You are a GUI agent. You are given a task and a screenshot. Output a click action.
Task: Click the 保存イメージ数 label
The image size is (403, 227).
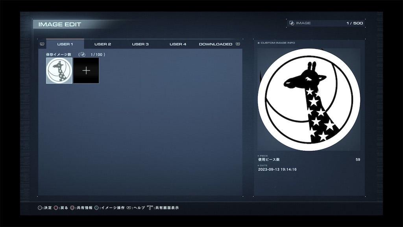point(59,54)
